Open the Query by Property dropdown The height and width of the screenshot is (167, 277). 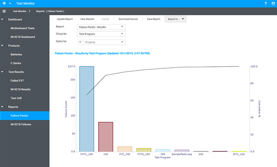click(x=104, y=42)
